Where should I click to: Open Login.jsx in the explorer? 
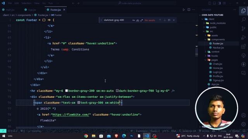[217, 72]
